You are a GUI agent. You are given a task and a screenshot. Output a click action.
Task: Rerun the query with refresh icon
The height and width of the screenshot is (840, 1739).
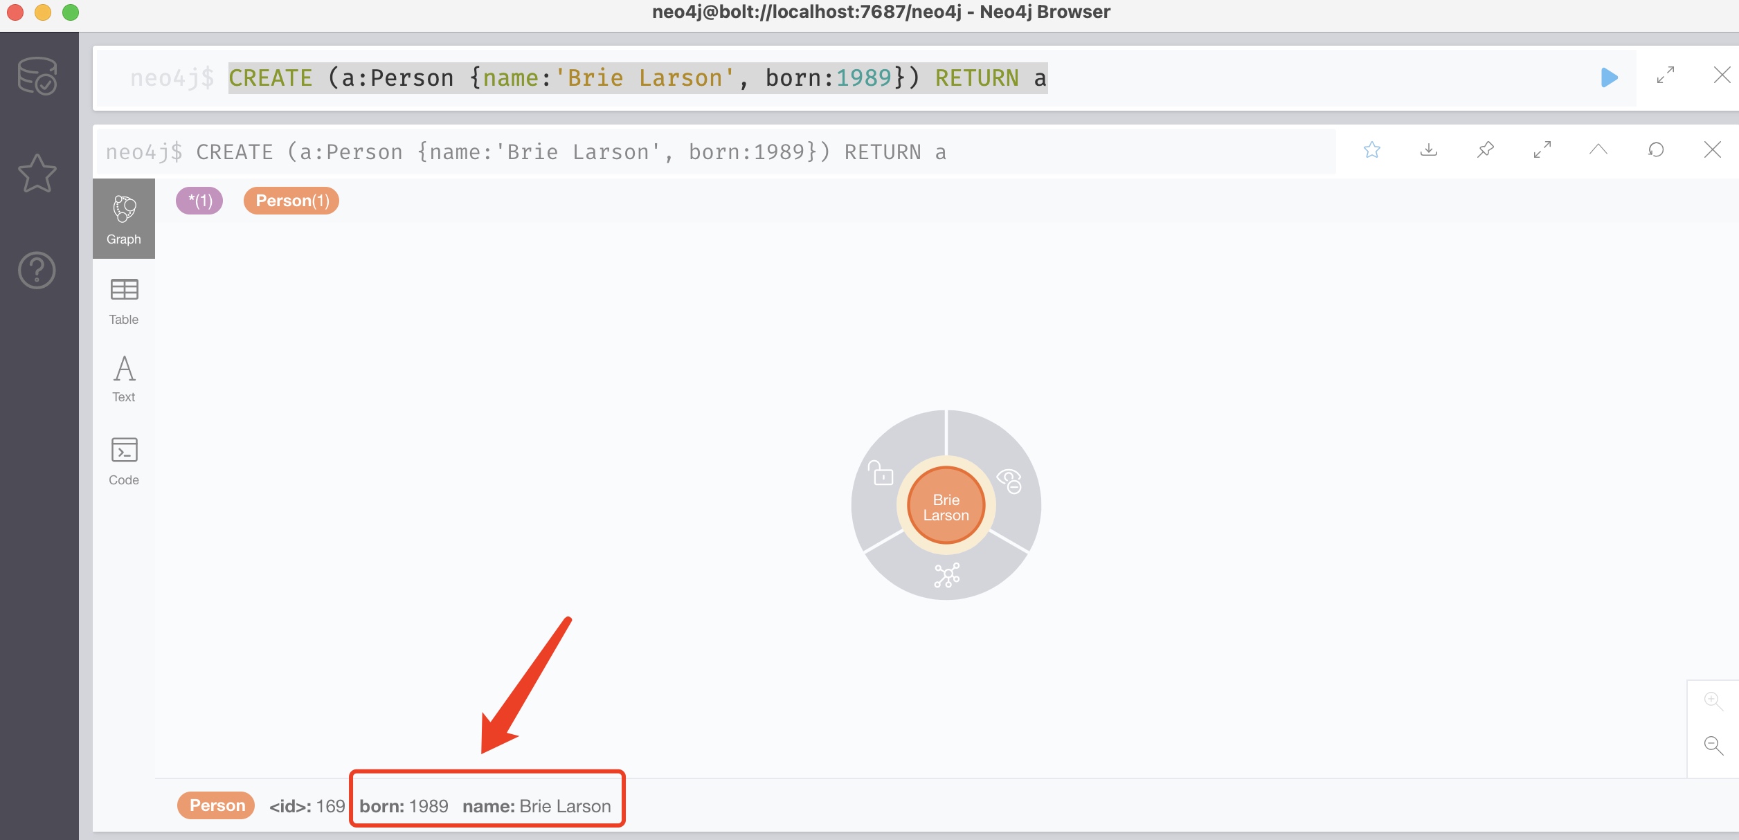1655,150
